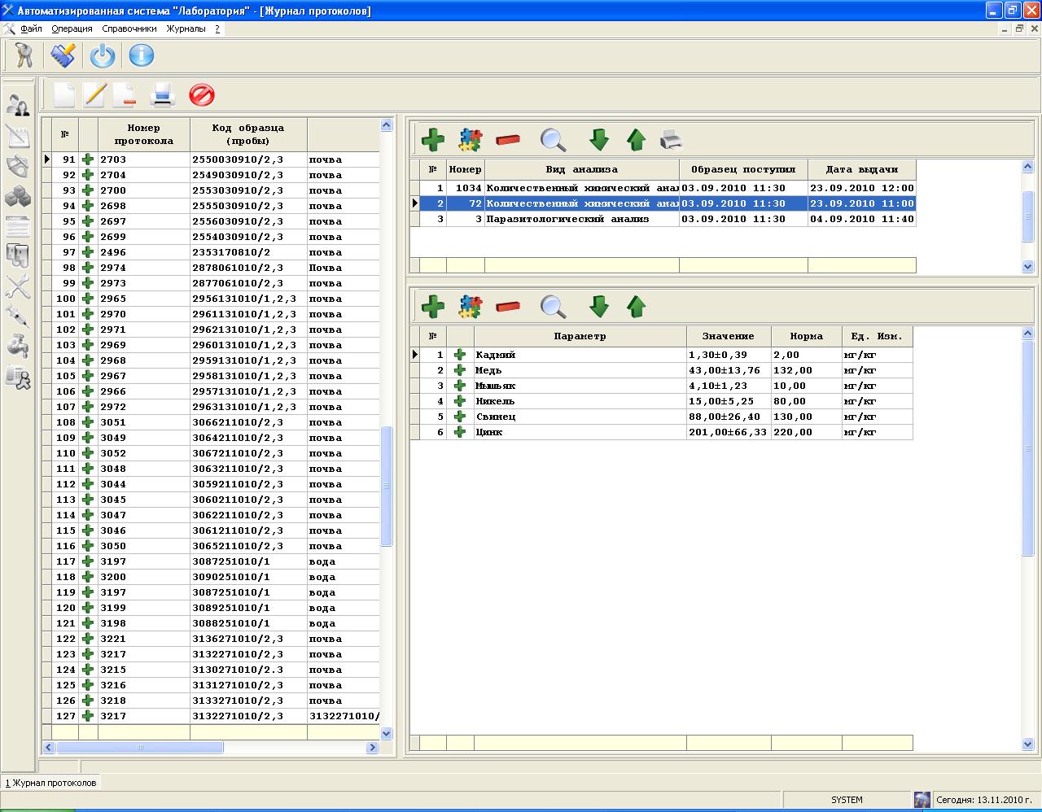Open the Справочники menu

(129, 28)
